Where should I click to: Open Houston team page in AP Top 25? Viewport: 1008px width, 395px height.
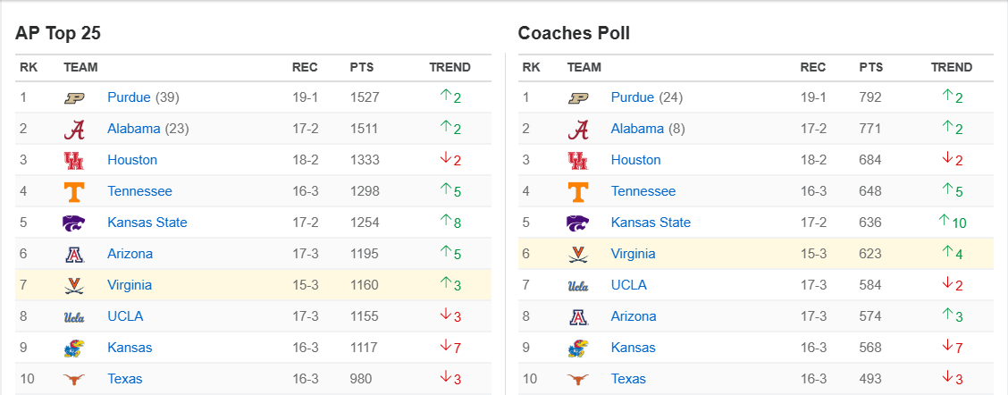pyautogui.click(x=132, y=160)
